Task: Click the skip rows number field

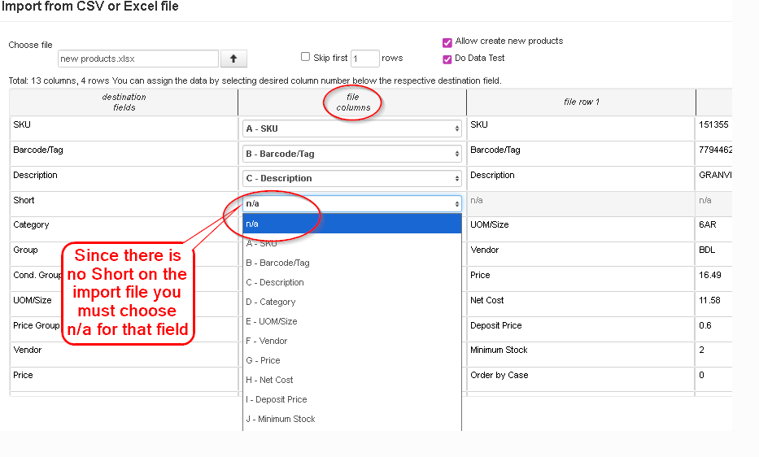Action: (365, 59)
